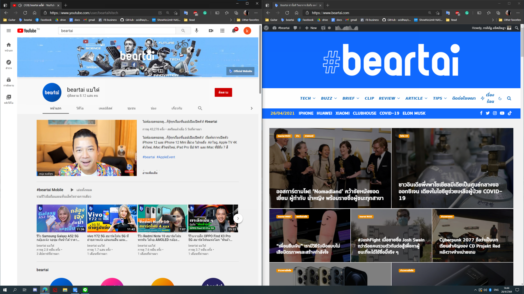Open the YouTube channel videos tab
The image size is (524, 294).
(x=80, y=108)
